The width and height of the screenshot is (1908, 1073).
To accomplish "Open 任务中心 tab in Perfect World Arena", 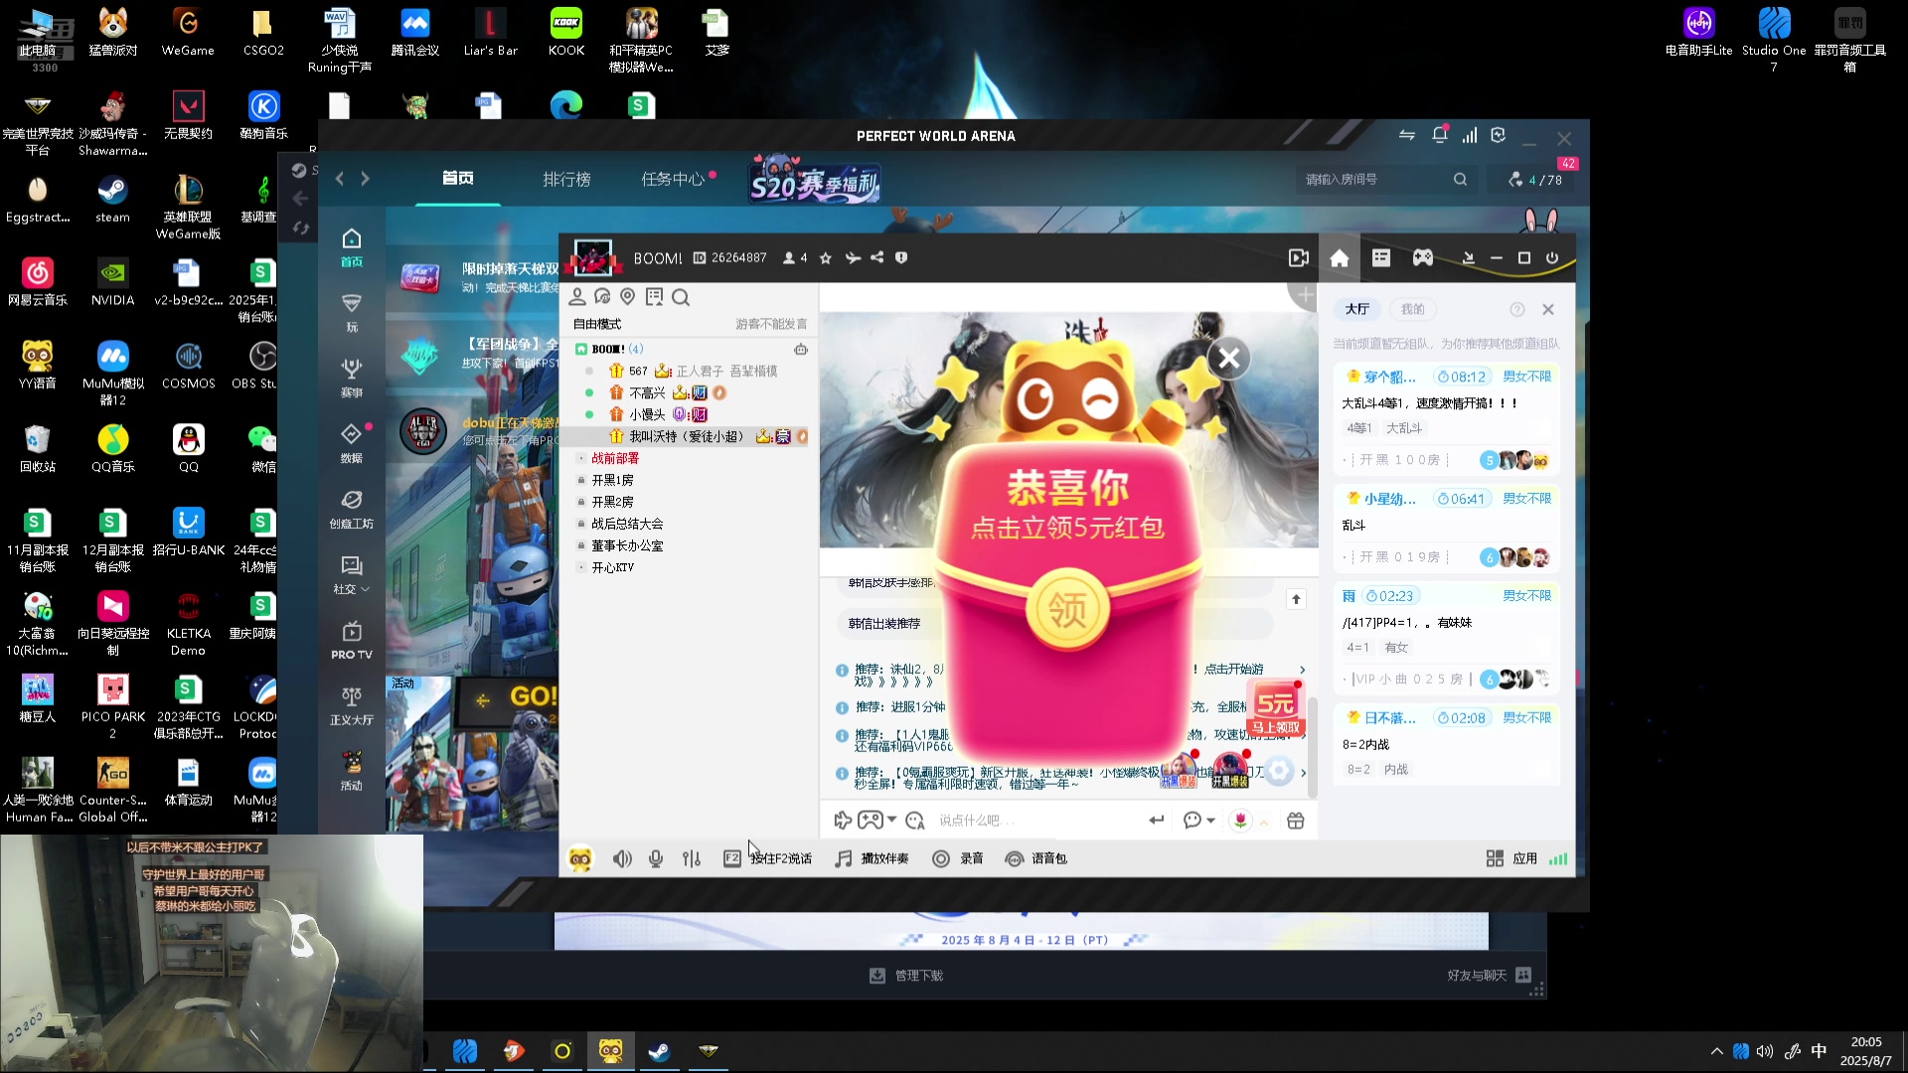I will click(673, 179).
